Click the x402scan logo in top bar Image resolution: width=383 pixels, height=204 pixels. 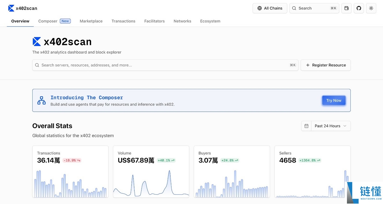coord(23,8)
